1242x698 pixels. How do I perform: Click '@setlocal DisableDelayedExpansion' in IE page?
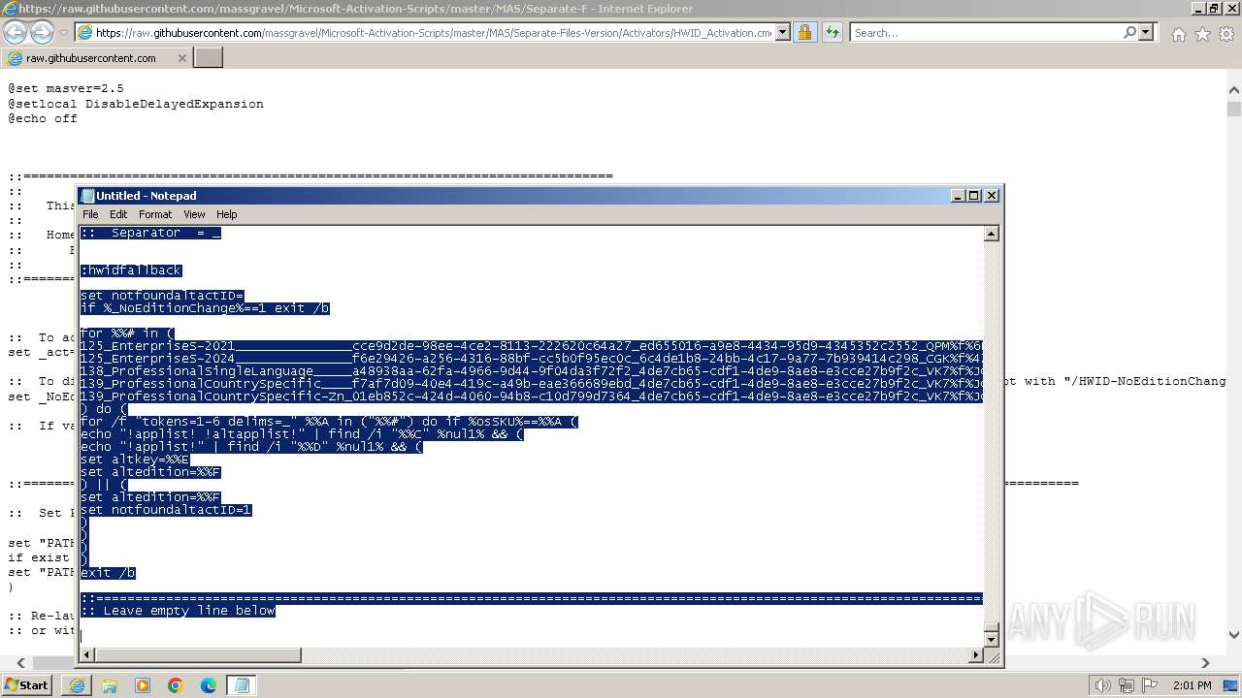click(x=136, y=104)
